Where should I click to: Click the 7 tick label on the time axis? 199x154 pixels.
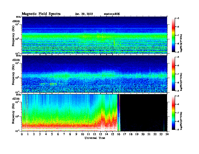click(x=64, y=134)
